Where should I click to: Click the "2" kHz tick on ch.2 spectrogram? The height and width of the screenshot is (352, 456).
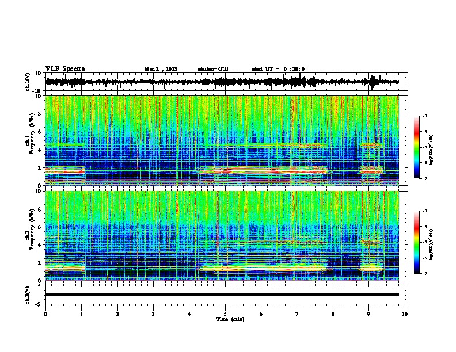(x=40, y=263)
